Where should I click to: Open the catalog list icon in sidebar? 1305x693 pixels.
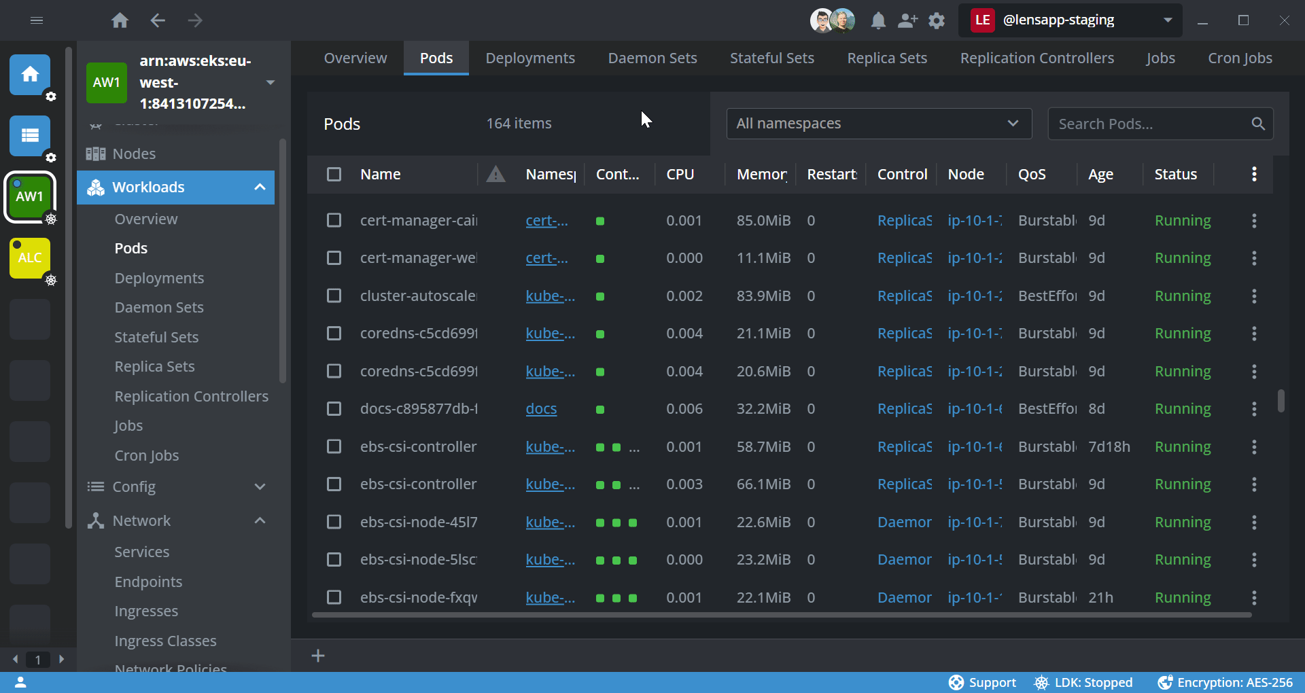pyautogui.click(x=30, y=135)
